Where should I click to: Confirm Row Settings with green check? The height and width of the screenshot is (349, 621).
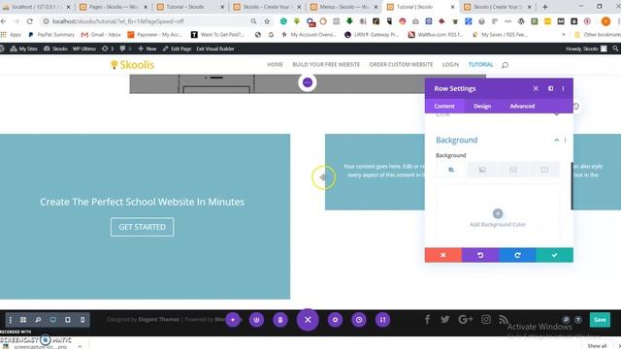[554, 255]
